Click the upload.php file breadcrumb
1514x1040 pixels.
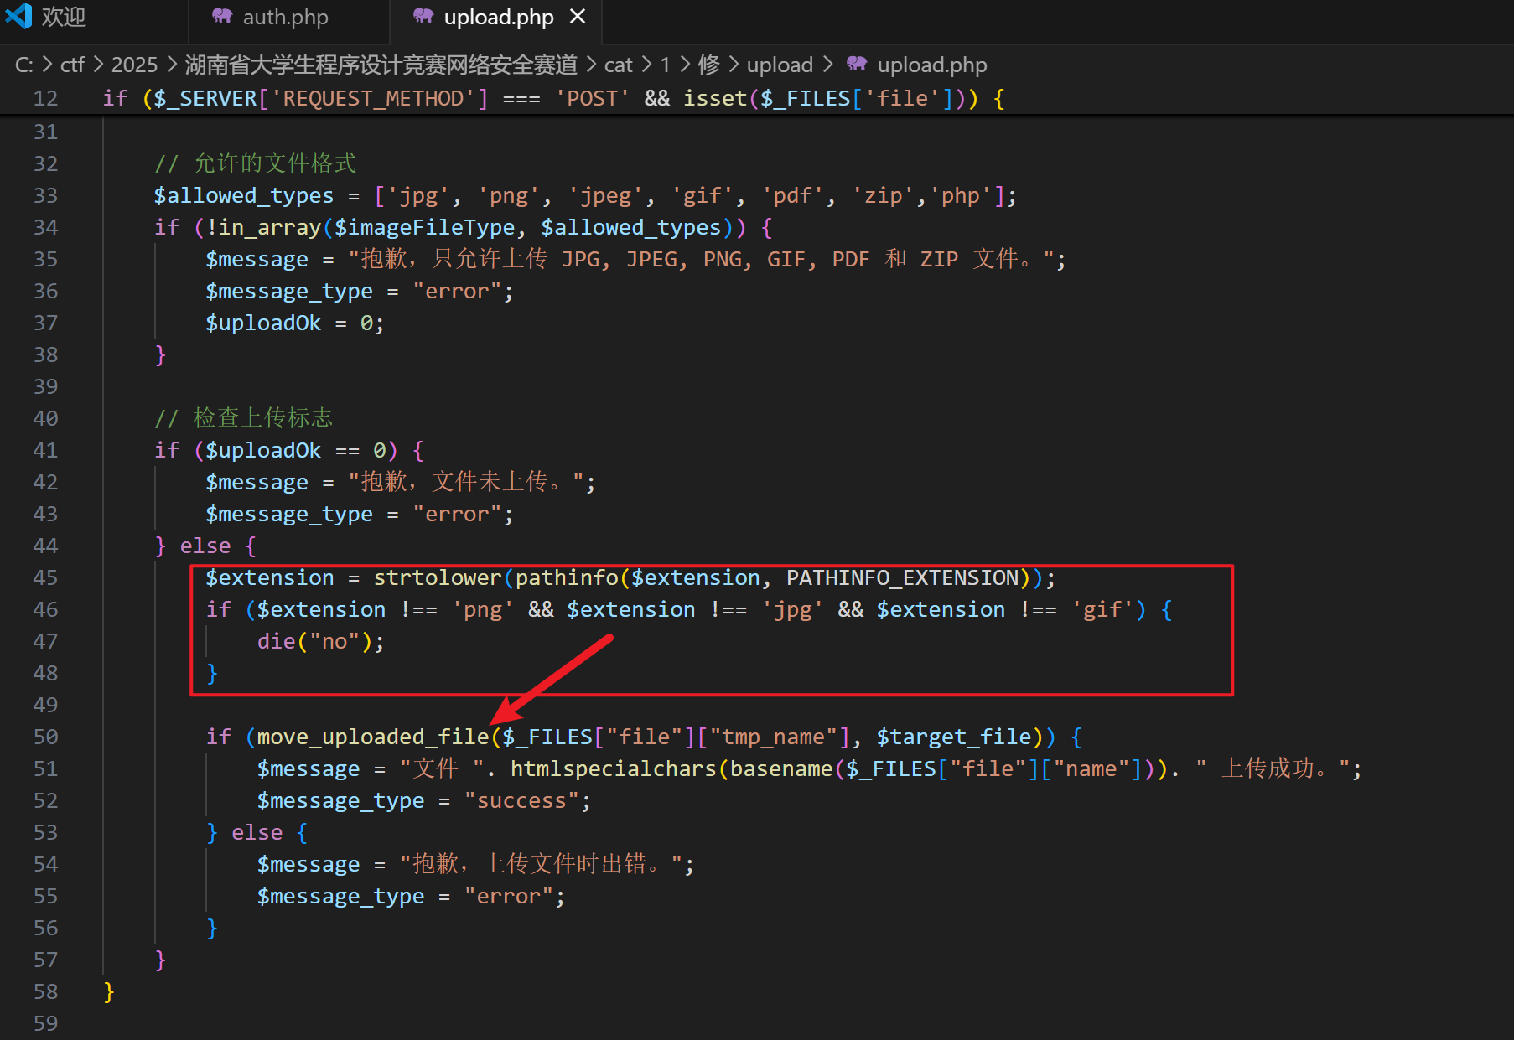(931, 65)
